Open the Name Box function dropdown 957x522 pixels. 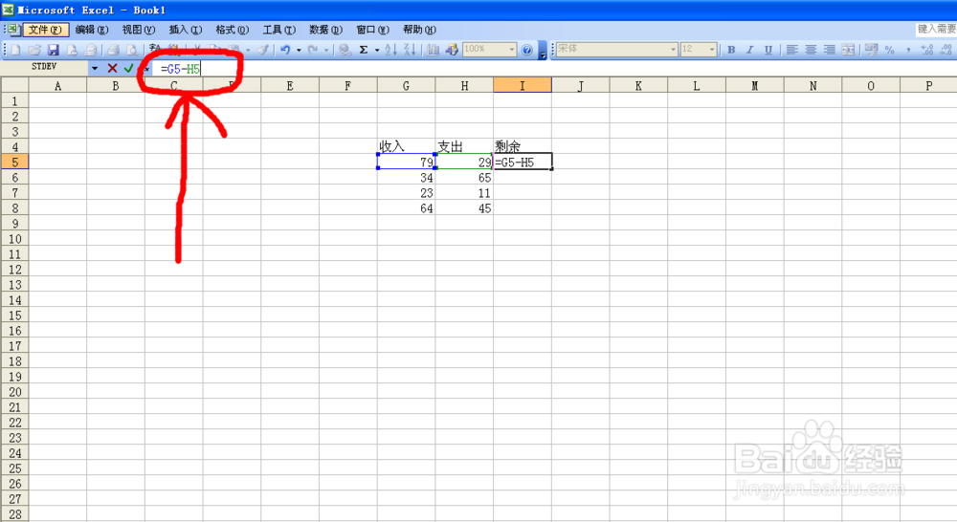point(95,68)
